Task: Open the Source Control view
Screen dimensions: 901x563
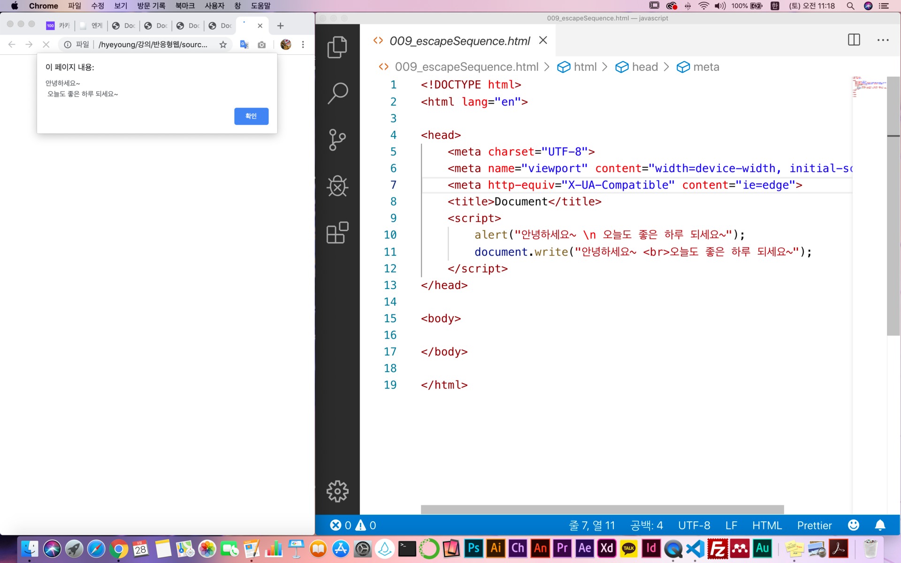Action: [x=337, y=140]
